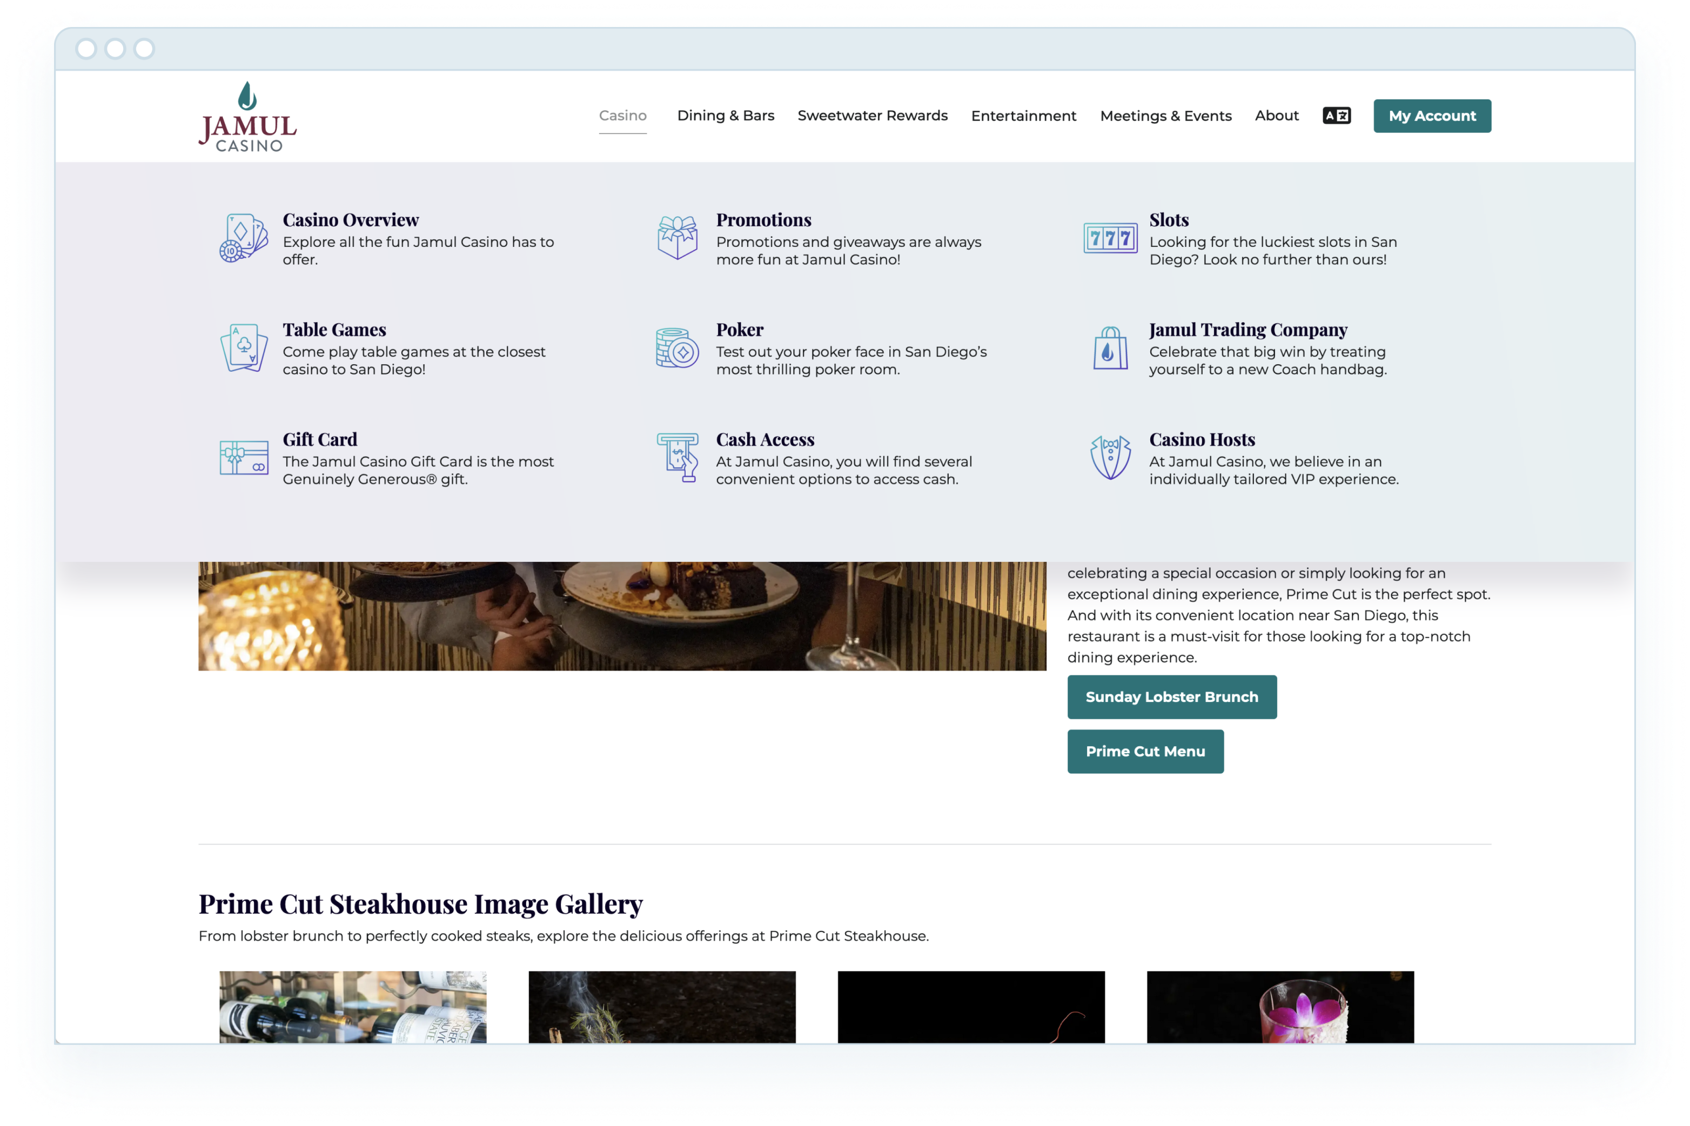Image resolution: width=1690 pixels, height=1126 pixels.
Task: Click the Casino Hosts tuxedo icon
Action: [x=1110, y=458]
